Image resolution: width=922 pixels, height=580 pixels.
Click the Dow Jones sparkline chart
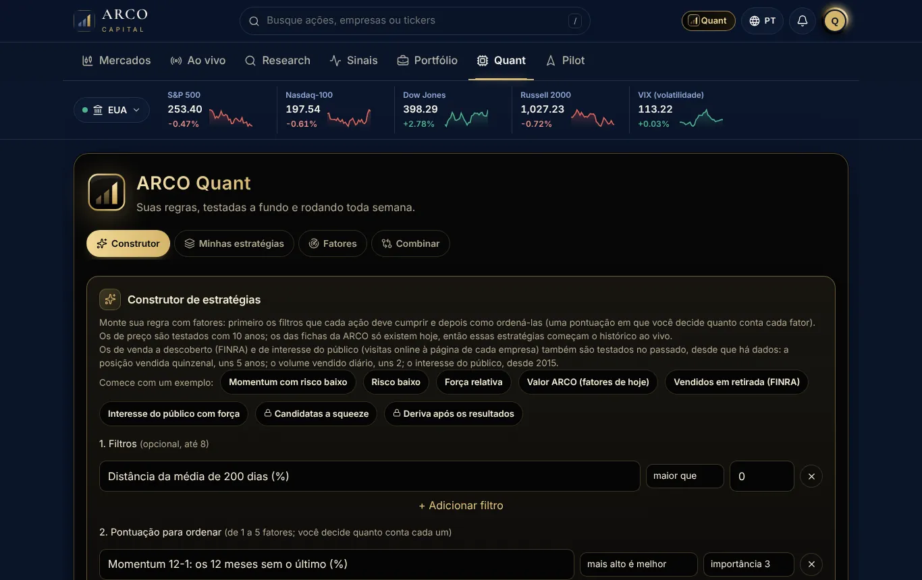[466, 117]
